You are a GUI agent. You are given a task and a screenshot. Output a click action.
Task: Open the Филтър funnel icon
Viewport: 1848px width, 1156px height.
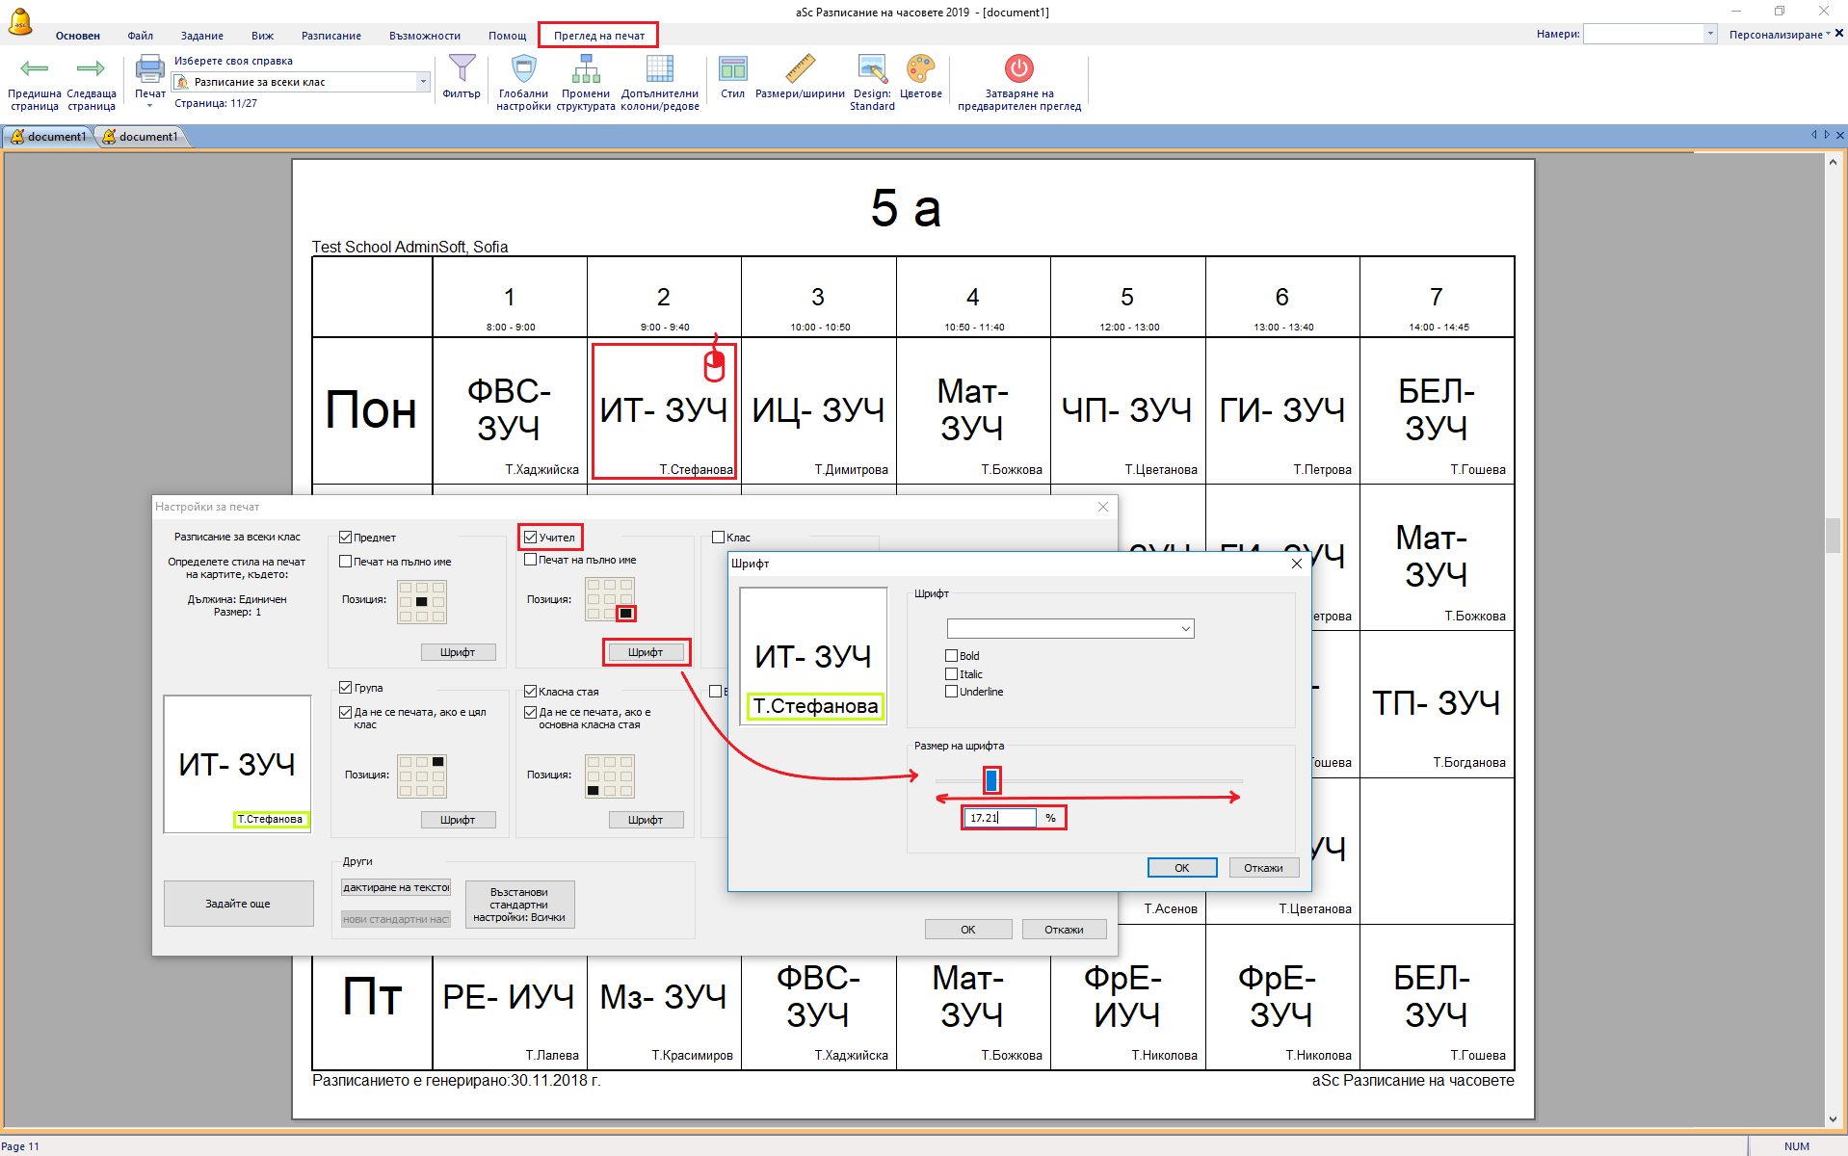(462, 69)
